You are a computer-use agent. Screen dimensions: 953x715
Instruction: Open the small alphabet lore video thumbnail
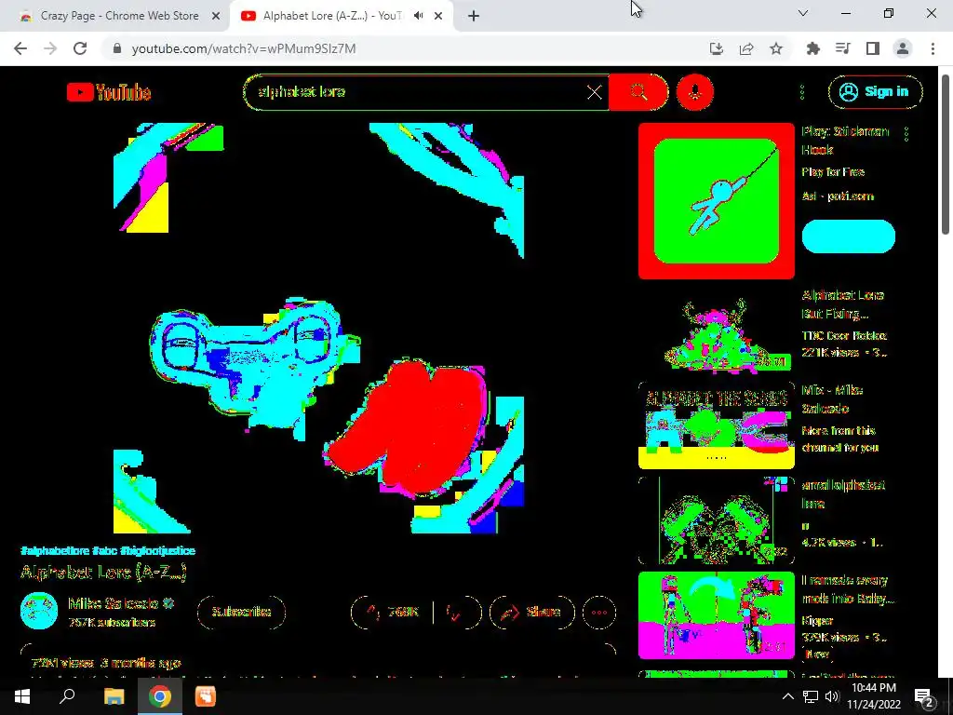pyautogui.click(x=716, y=520)
